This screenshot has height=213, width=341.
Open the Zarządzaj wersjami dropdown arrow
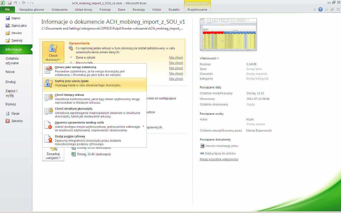60,158
